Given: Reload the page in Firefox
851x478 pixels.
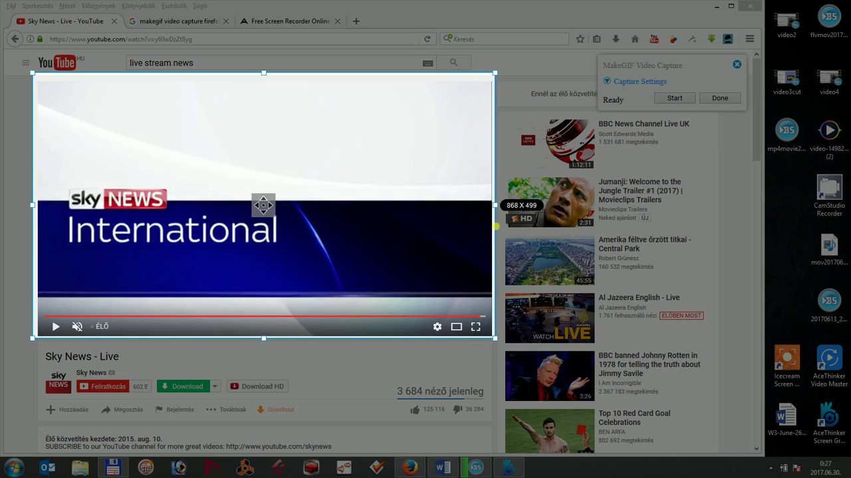Looking at the screenshot, I should 427,39.
